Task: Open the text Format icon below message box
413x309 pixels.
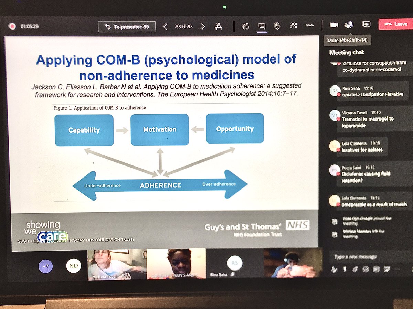Action: [334, 270]
